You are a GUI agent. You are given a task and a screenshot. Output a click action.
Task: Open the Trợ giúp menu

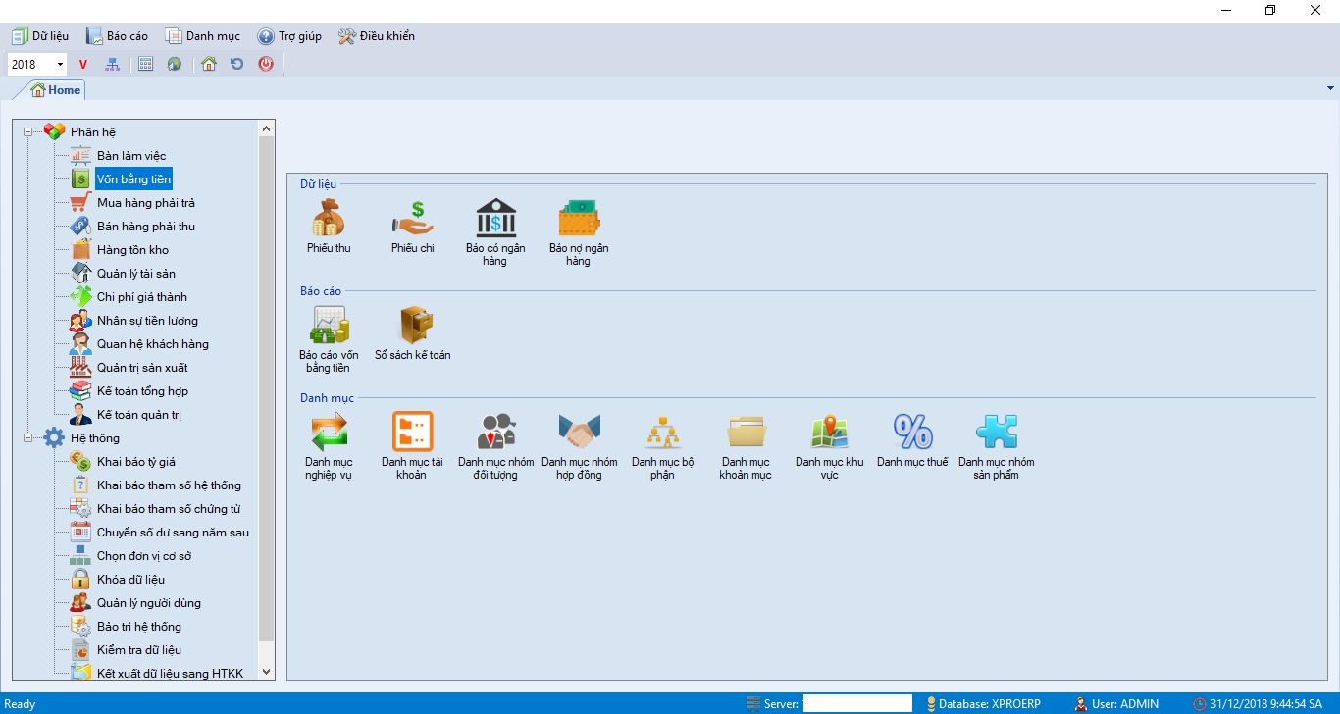[289, 36]
